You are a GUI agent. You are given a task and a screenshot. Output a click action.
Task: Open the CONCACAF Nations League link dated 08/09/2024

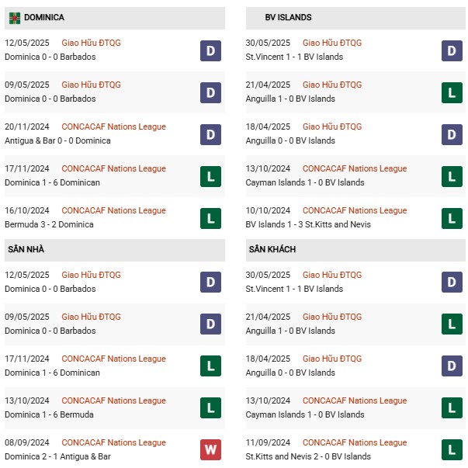pyautogui.click(x=113, y=442)
